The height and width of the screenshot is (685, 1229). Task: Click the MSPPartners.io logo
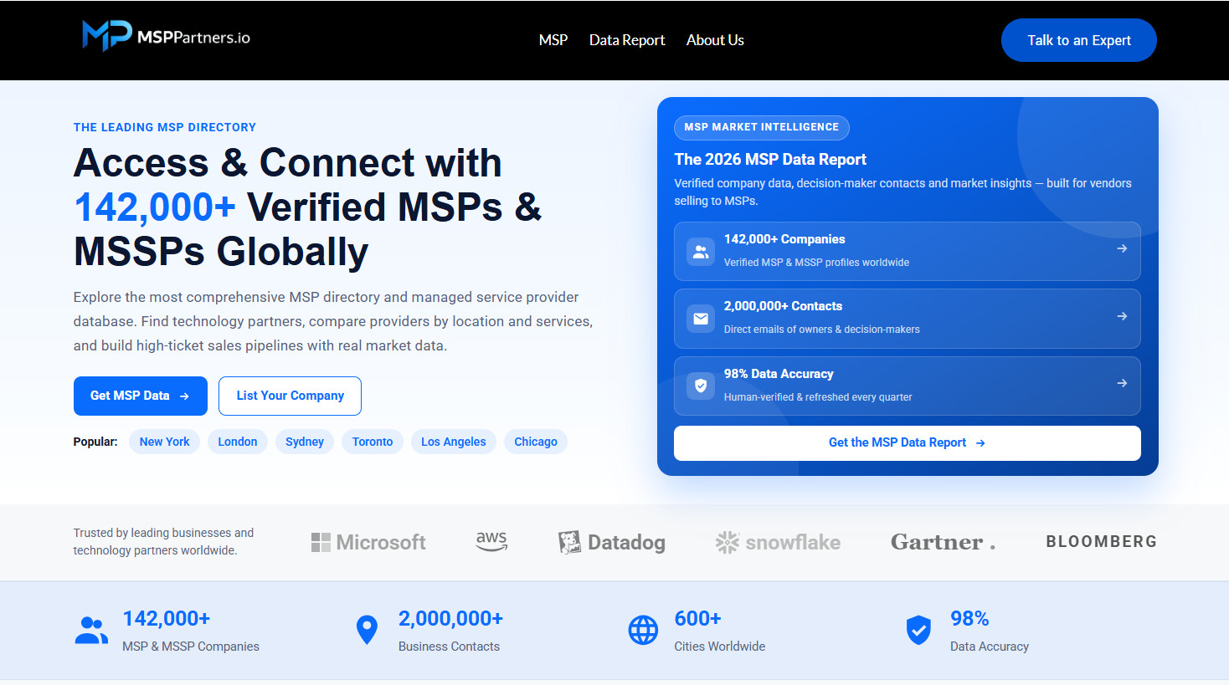[166, 36]
